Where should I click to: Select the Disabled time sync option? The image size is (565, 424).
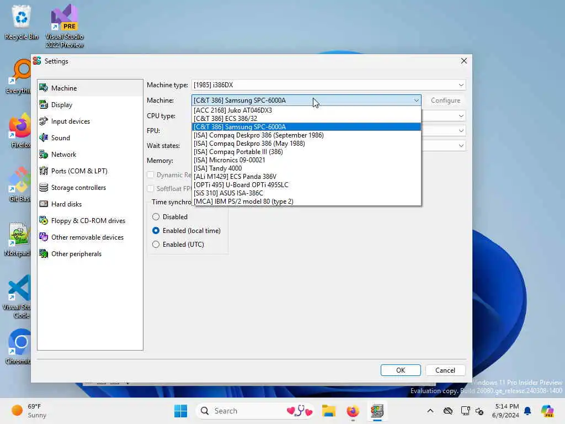tap(156, 216)
